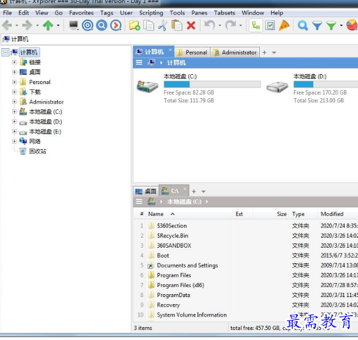The image size is (358, 340).
Task: Open the Scripting menu
Action: (x=151, y=13)
